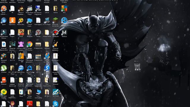Open Spore Galactic Adventures desktop shortcut
The image size is (190, 107).
pos(4,9)
